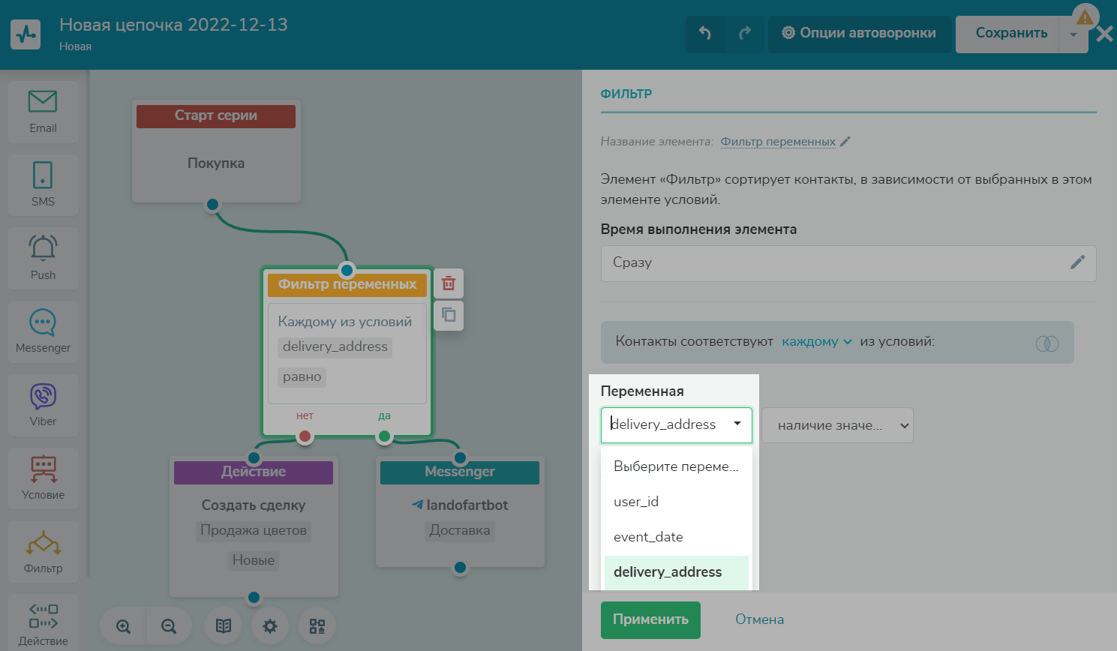
Task: Choose user_id from variable list
Action: pyautogui.click(x=676, y=502)
